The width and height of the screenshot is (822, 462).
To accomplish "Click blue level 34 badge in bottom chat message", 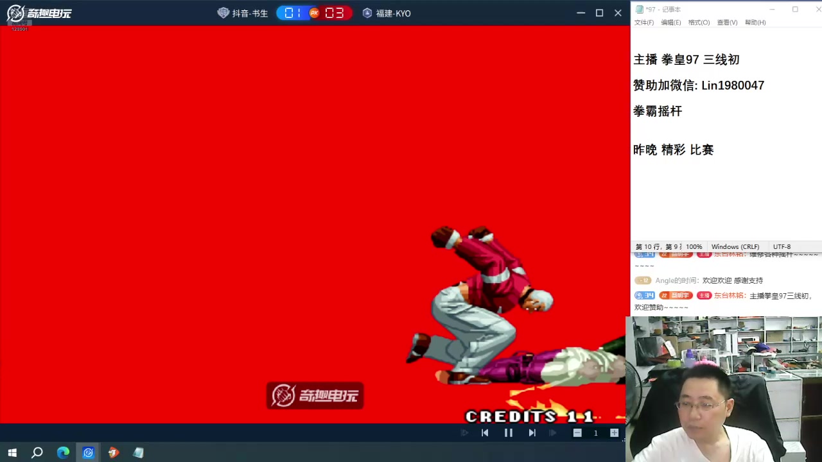I will (645, 296).
